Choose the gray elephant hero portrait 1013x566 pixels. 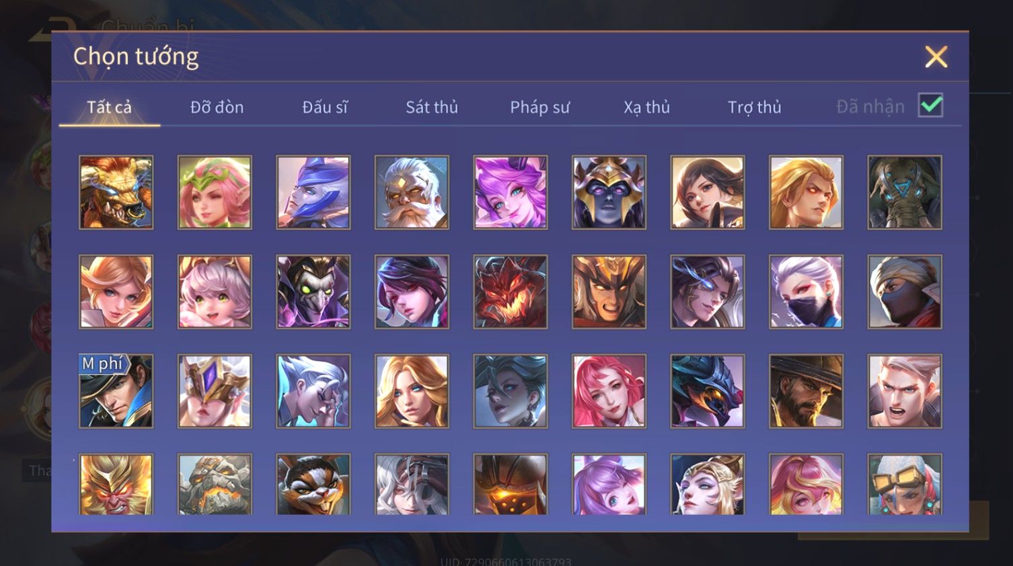[x=905, y=192]
